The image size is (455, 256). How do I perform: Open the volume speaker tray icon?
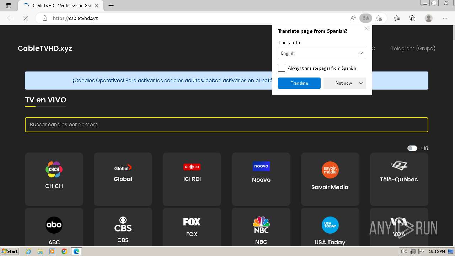[404, 251]
